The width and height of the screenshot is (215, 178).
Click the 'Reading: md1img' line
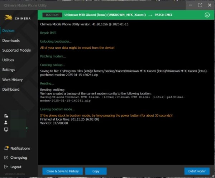[52, 90]
